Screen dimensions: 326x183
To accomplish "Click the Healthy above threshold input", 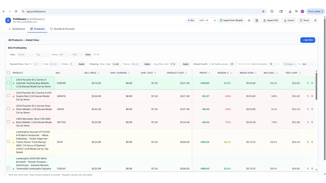I will click(x=233, y=64).
